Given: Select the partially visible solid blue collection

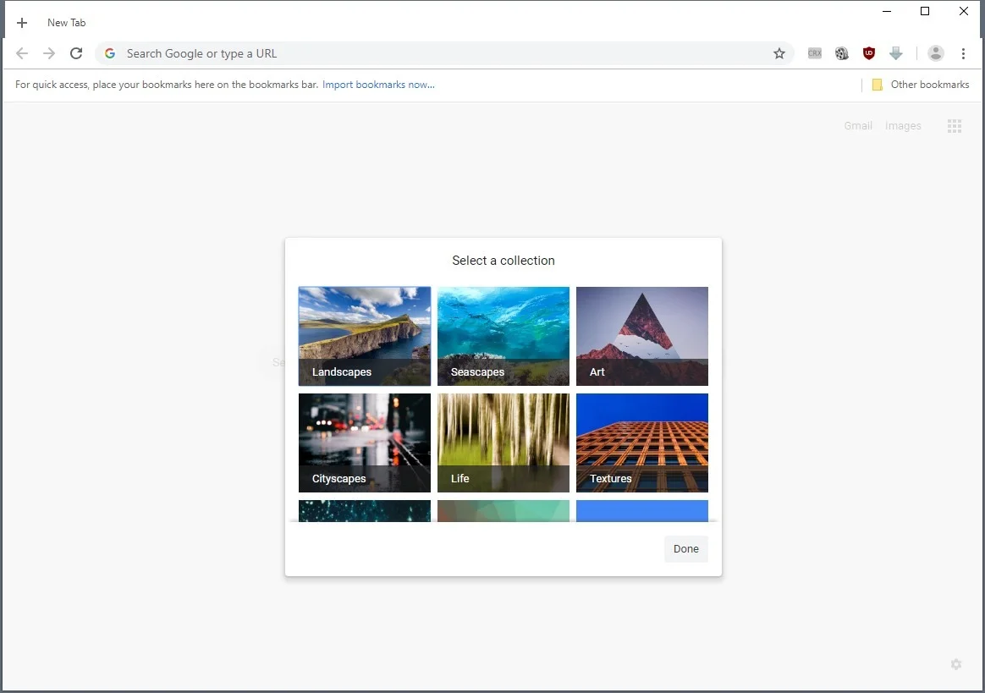Looking at the screenshot, I should [x=642, y=511].
